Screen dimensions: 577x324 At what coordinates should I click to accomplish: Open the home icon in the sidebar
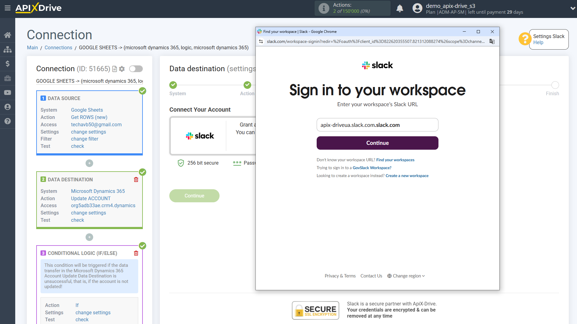pyautogui.click(x=7, y=35)
